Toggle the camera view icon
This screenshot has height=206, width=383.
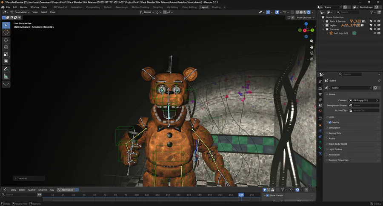tap(312, 53)
